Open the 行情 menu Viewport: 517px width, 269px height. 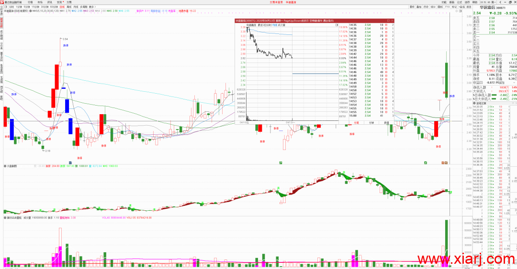[30, 2]
